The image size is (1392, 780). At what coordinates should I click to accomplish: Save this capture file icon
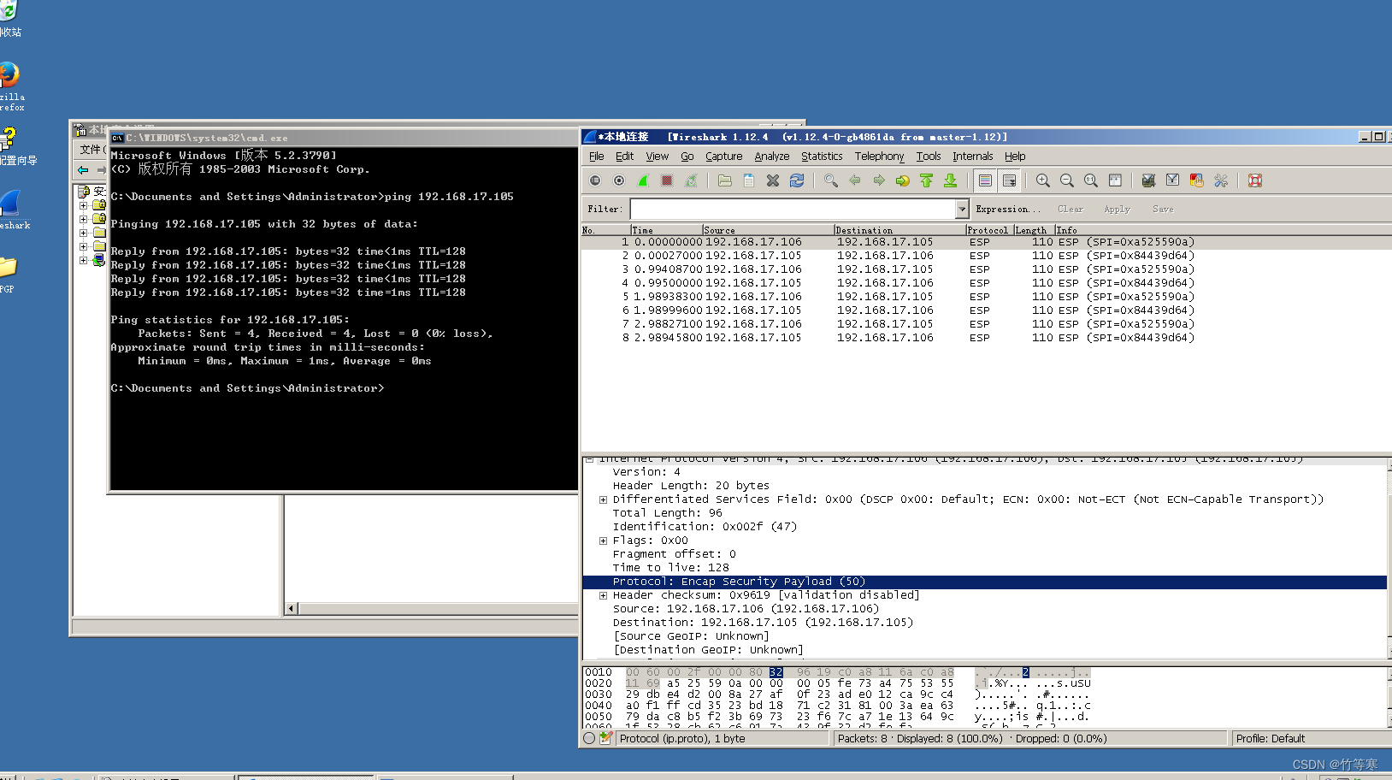pos(749,180)
